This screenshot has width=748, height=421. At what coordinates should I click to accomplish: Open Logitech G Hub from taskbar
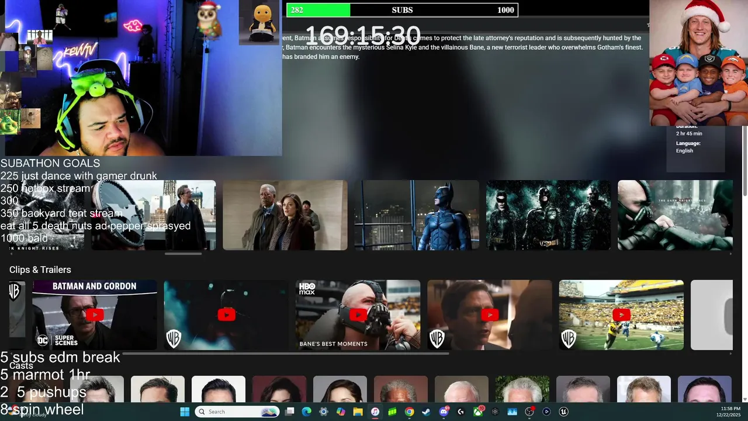[460, 412]
